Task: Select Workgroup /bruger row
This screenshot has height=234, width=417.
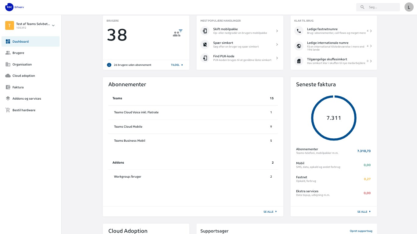Action: [193, 177]
